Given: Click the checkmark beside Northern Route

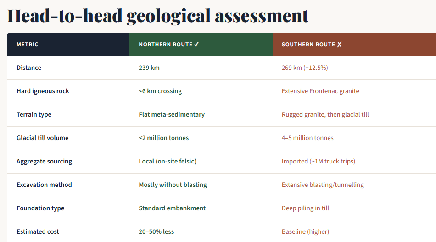Looking at the screenshot, I should click(196, 45).
